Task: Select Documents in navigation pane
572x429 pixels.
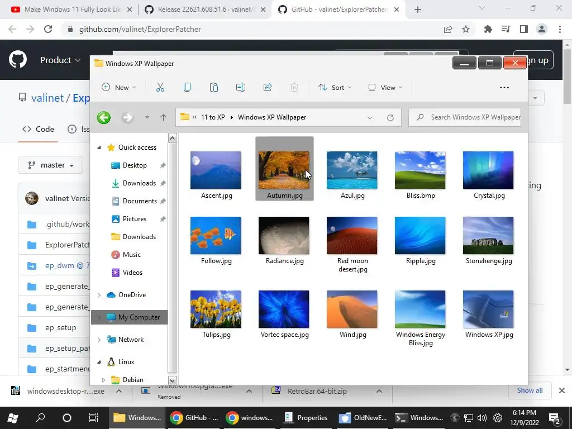Action: point(140,201)
